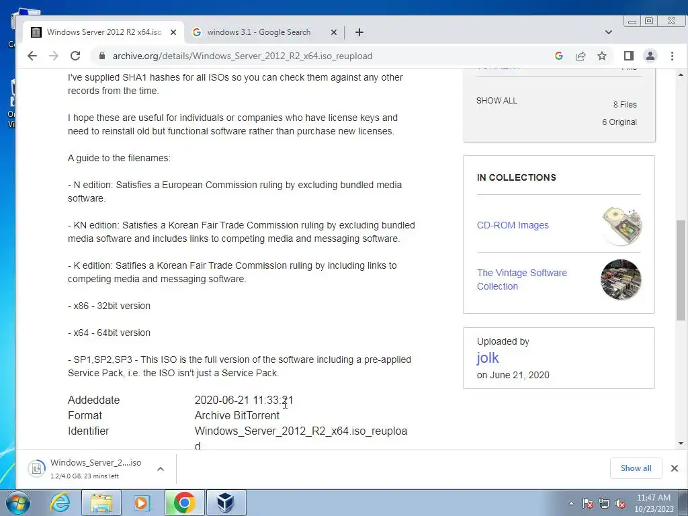Image resolution: width=688 pixels, height=516 pixels.
Task: Open VirtualBox from the taskbar
Action: pyautogui.click(x=226, y=503)
